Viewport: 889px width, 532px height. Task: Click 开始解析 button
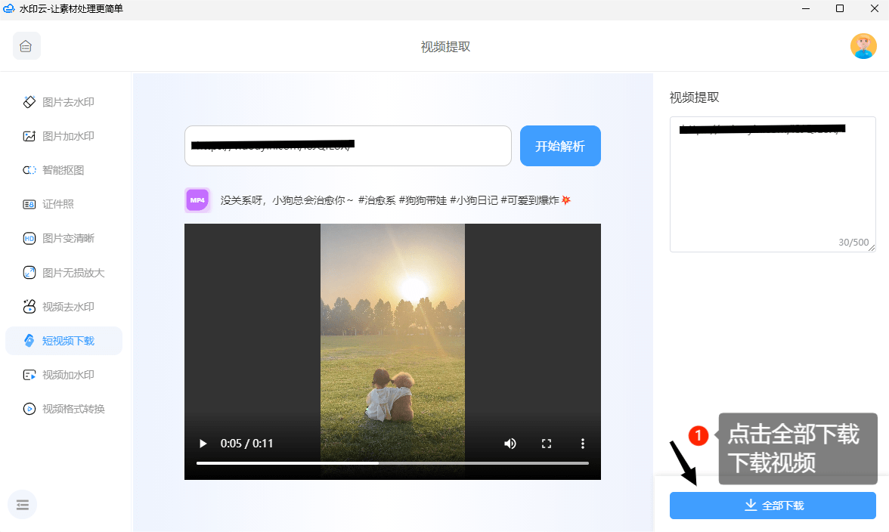coord(560,146)
